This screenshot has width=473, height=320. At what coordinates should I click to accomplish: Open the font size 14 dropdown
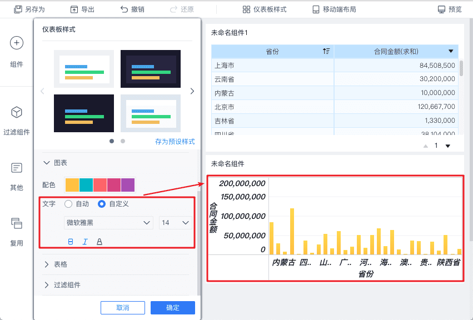click(175, 223)
